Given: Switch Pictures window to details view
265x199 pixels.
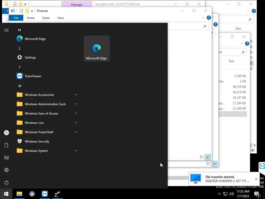Looking at the screenshot, I should [x=202, y=157].
